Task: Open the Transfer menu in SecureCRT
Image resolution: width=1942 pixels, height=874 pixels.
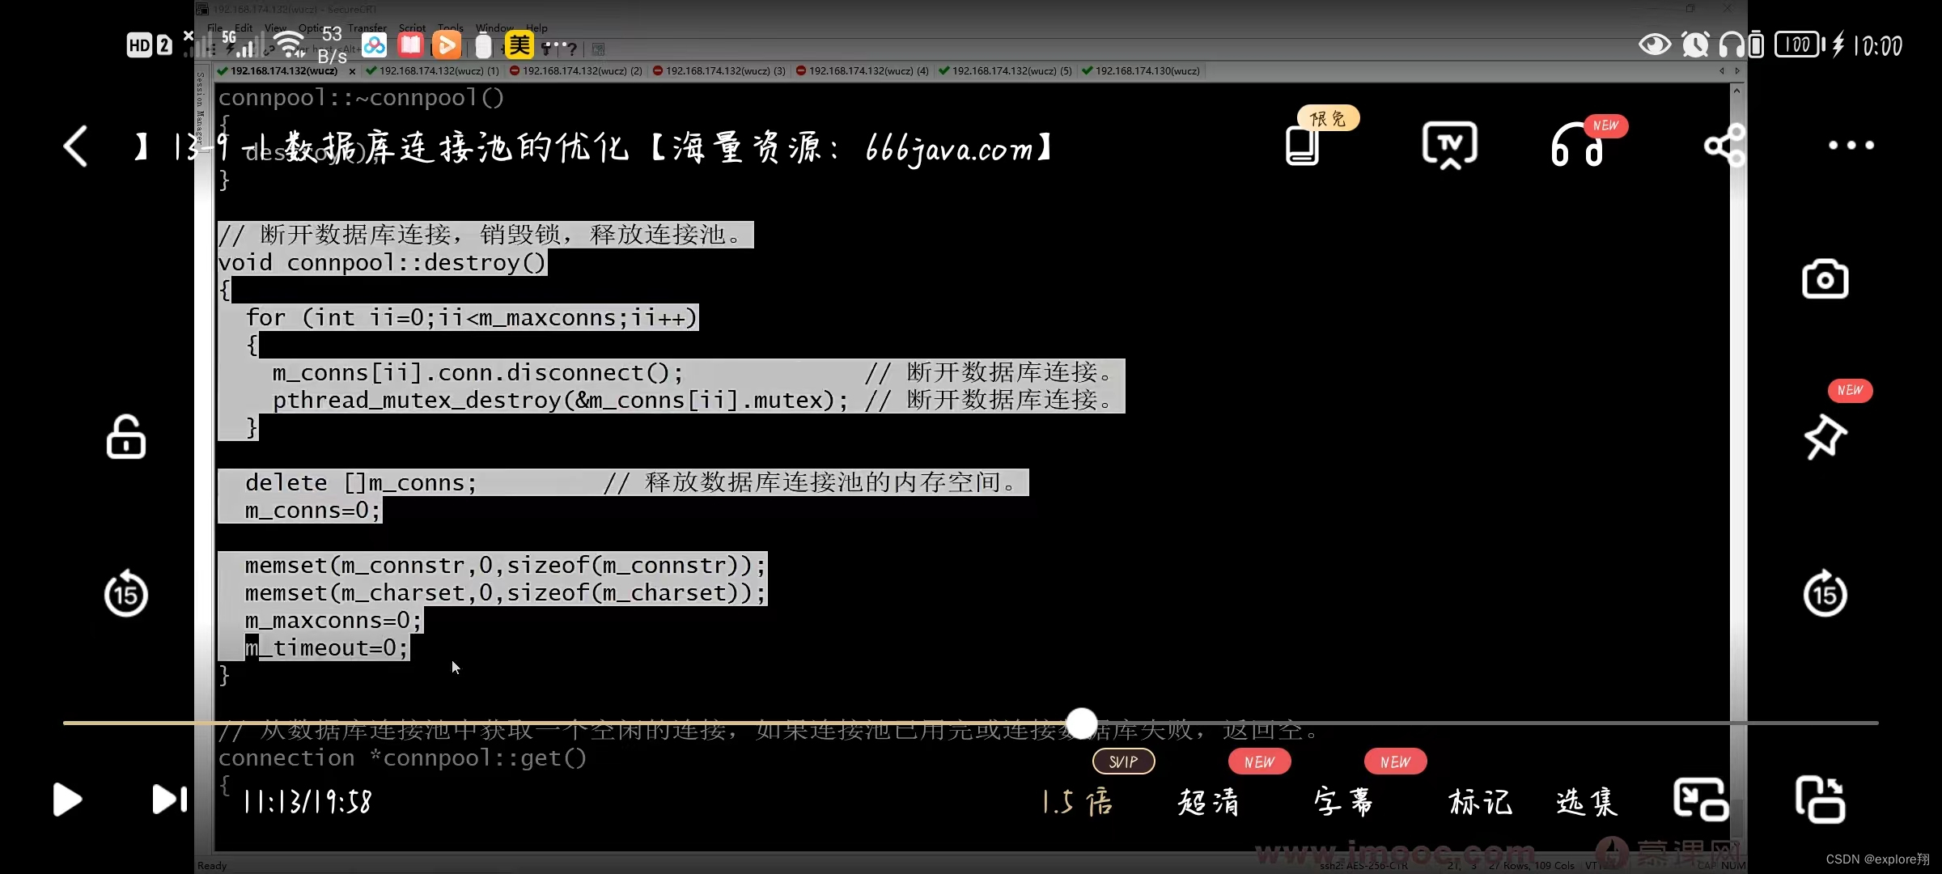Action: (367, 28)
